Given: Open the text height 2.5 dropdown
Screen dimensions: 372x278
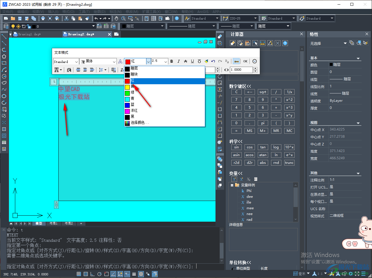Looking at the screenshot, I should click(x=160, y=62).
